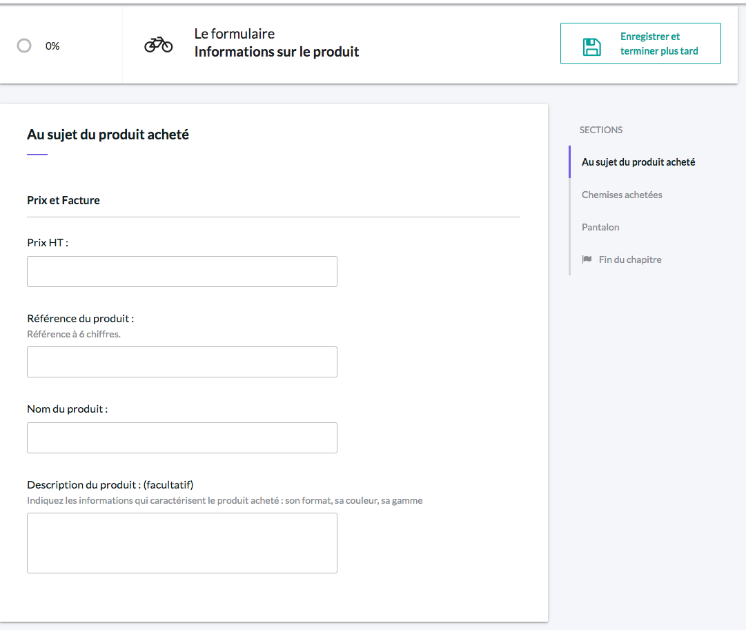Click the SECTIONS sidebar heading
The image size is (746, 630).
(x=601, y=130)
